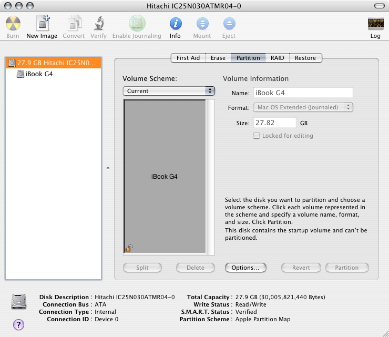The image size is (389, 337).
Task: Open Disk Utility help question mark
Action: [18, 324]
